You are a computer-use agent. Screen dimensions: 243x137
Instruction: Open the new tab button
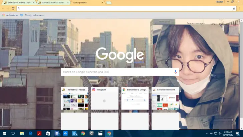109,3
